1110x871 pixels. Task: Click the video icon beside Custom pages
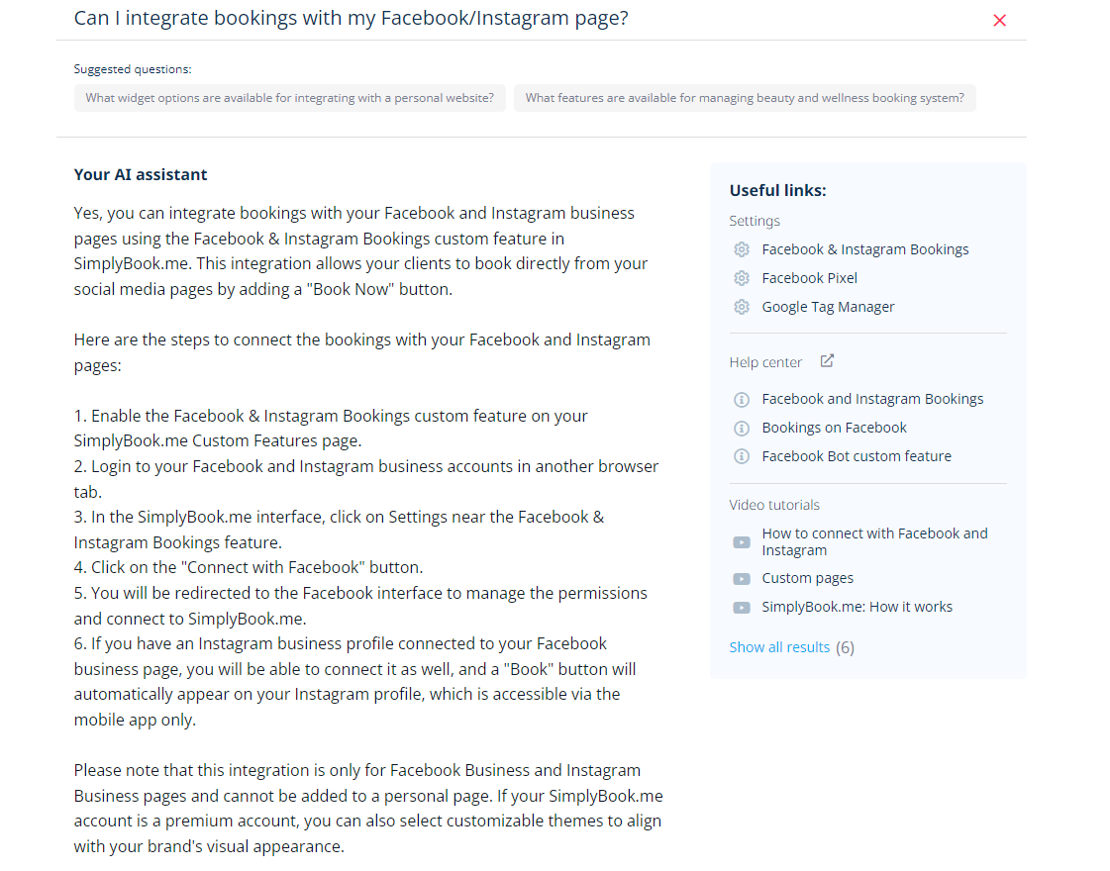click(742, 578)
